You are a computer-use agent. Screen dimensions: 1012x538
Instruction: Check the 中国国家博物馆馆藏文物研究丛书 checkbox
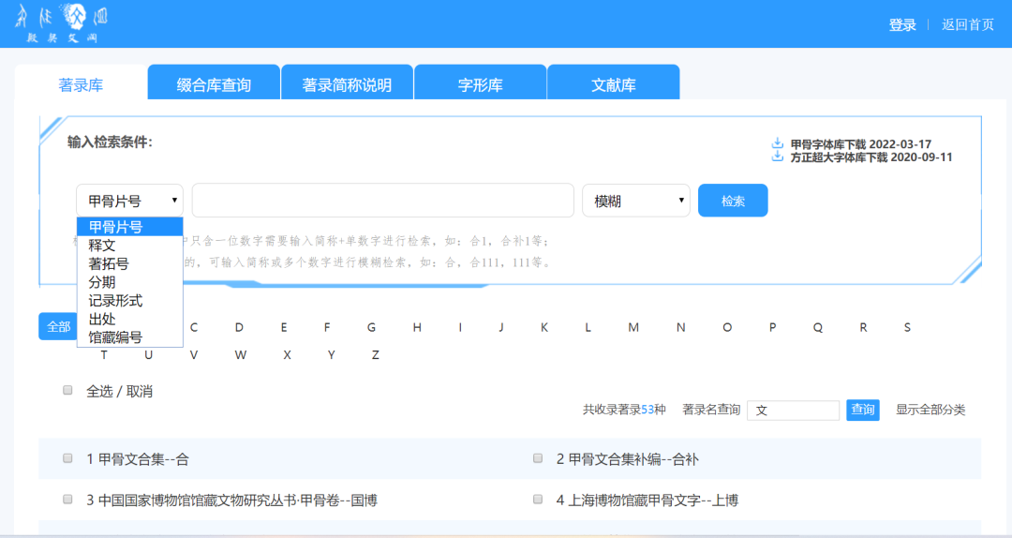coord(67,500)
